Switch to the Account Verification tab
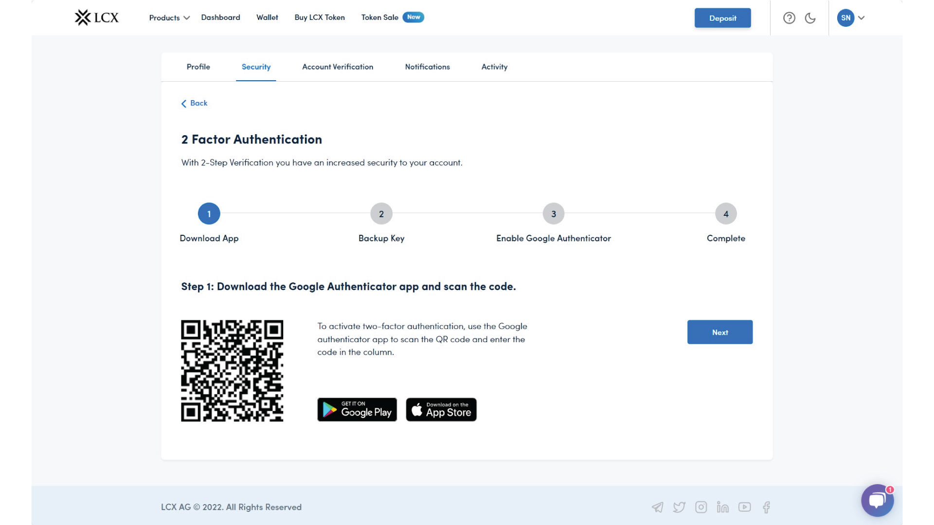 click(338, 67)
